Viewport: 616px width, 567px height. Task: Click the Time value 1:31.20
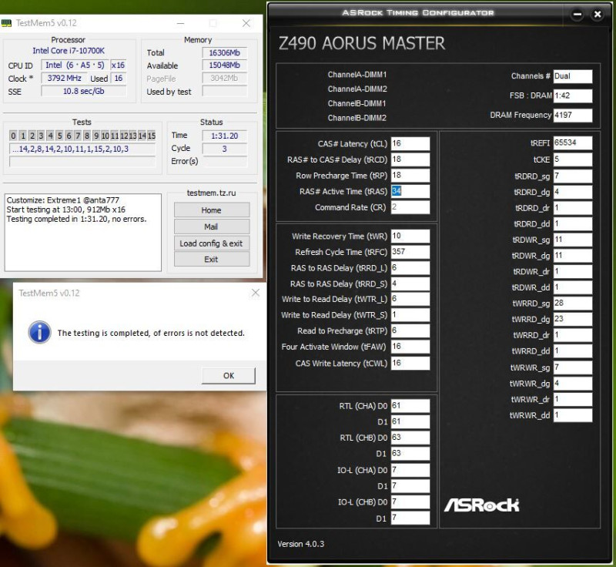pyautogui.click(x=225, y=136)
